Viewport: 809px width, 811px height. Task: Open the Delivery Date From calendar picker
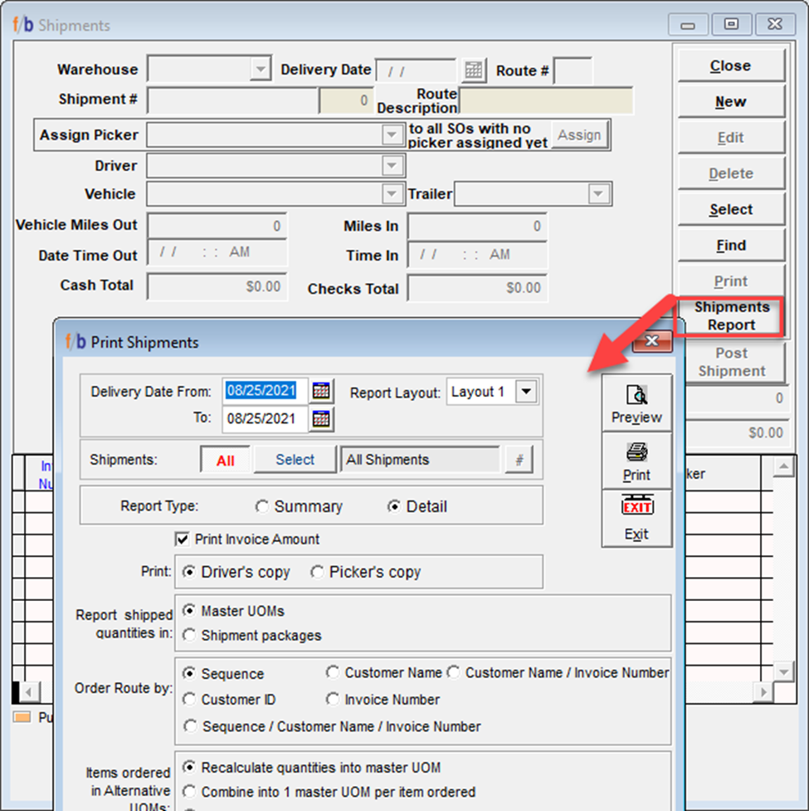click(321, 390)
